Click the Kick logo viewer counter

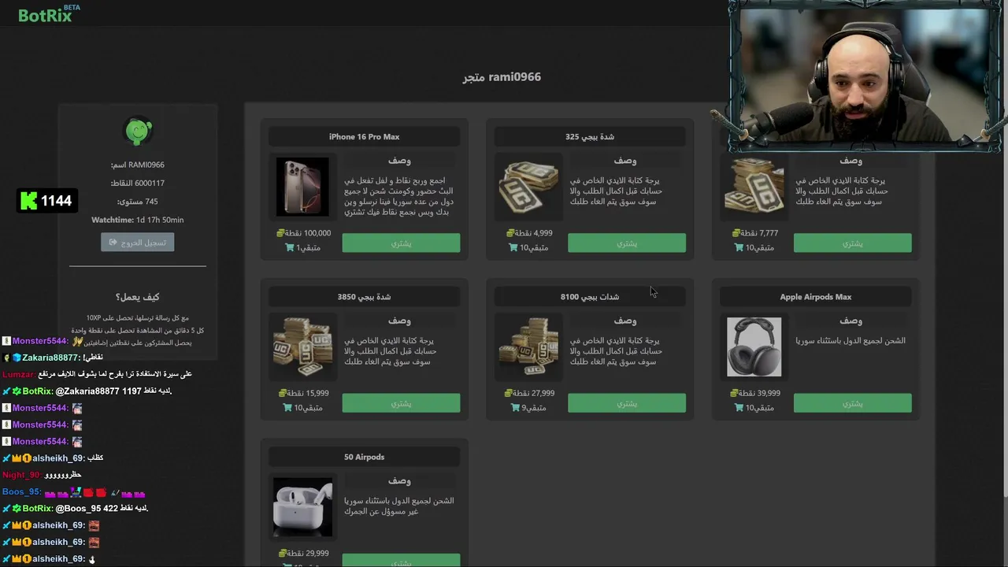pos(47,201)
